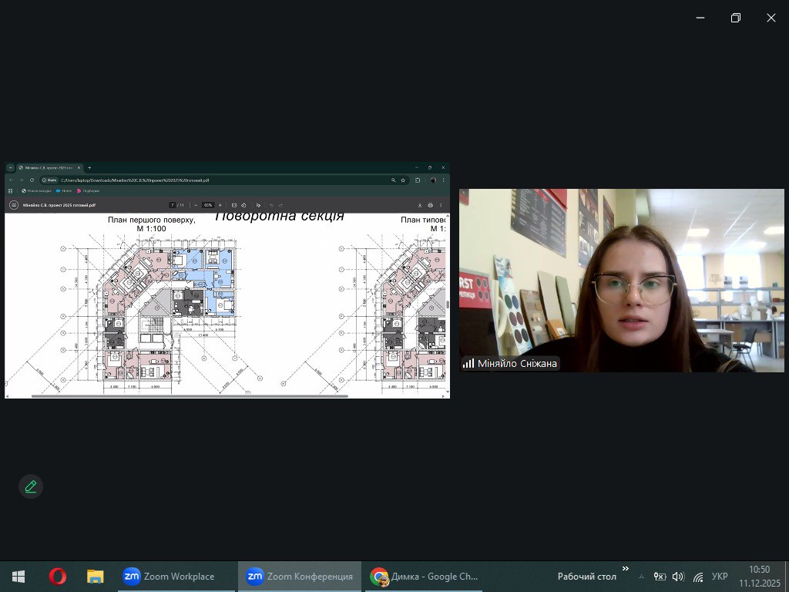
Task: Click the rotate icon in PDF toolbar
Action: [x=243, y=205]
